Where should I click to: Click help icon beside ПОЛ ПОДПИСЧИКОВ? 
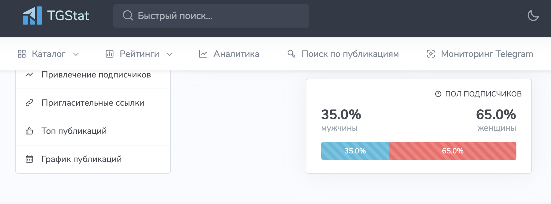(x=438, y=94)
